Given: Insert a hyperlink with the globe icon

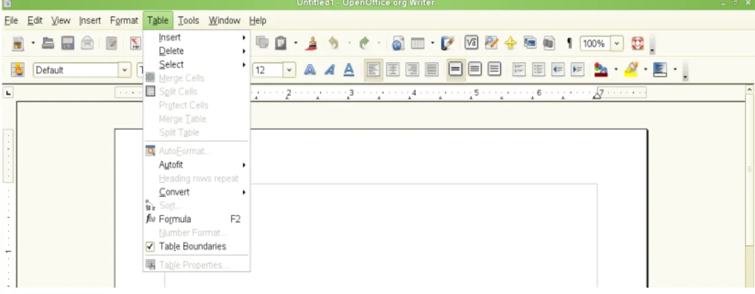Looking at the screenshot, I should point(398,43).
